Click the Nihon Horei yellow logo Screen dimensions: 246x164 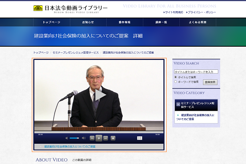38,8
